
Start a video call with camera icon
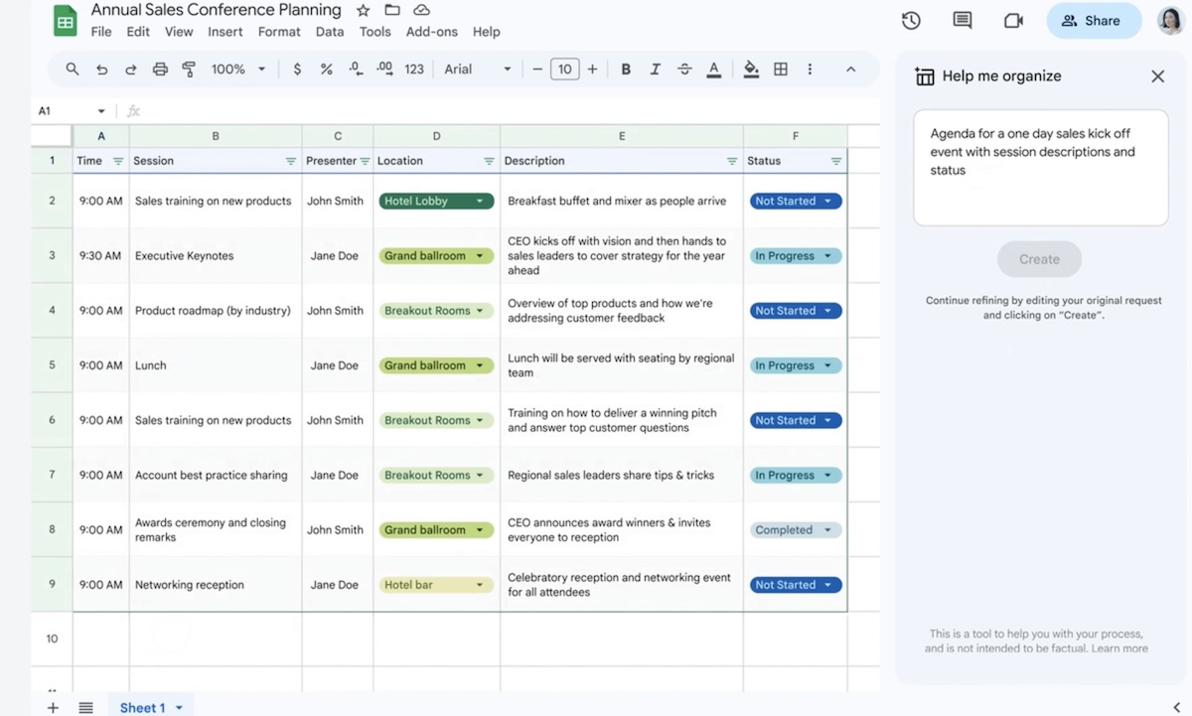1013,21
